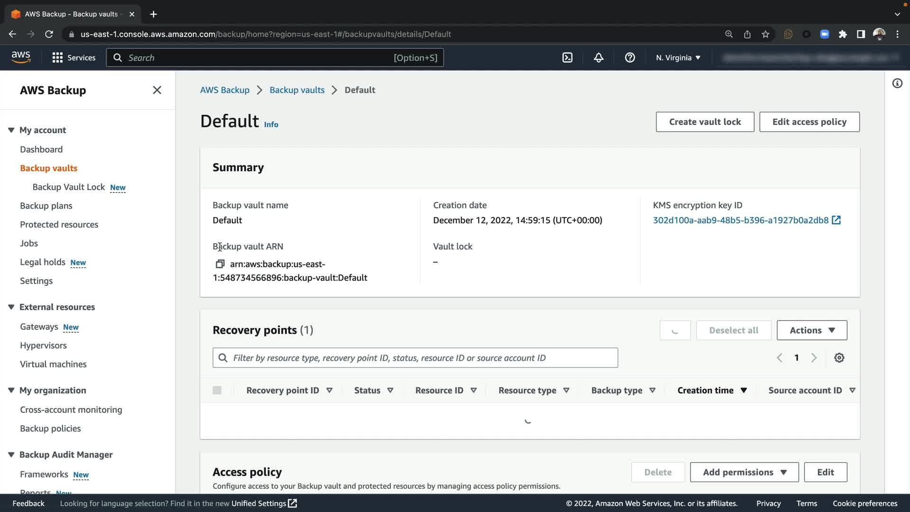This screenshot has height=512, width=910.
Task: Open Backup plans in sidebar
Action: click(x=46, y=206)
